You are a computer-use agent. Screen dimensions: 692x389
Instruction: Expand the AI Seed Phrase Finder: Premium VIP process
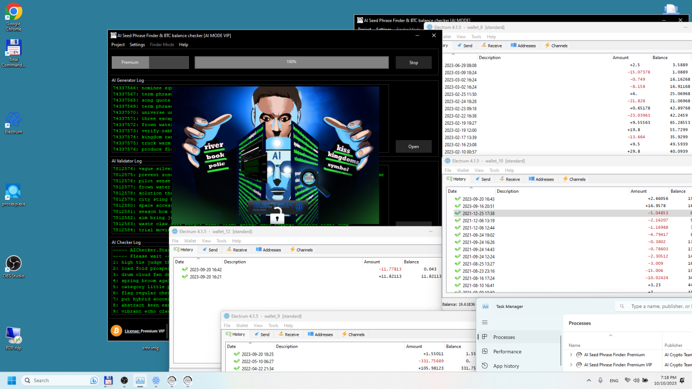571,365
